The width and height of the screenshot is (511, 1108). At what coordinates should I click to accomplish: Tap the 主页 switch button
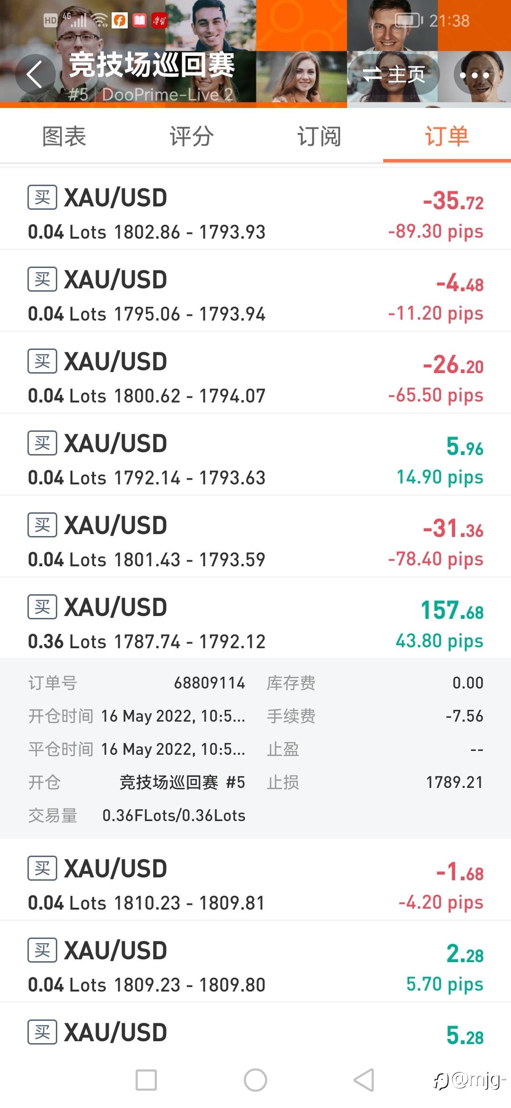click(x=394, y=74)
